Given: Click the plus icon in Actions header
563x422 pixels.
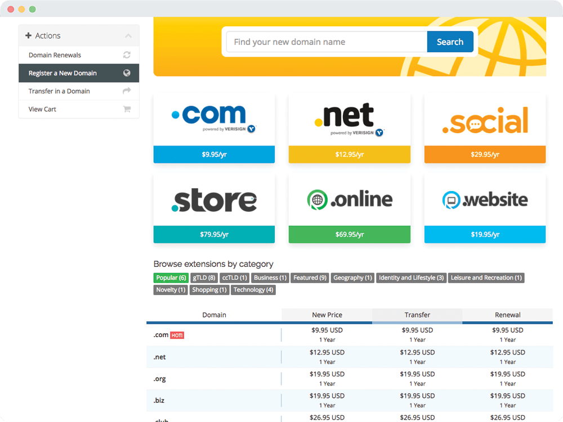Looking at the screenshot, I should pos(29,36).
